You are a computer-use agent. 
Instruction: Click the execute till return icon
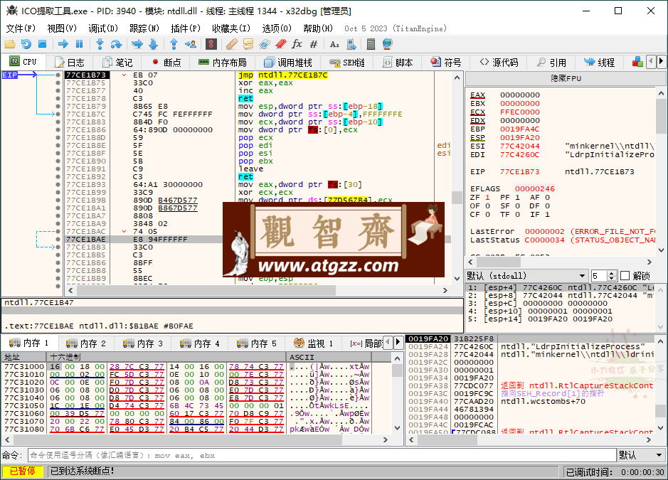coord(174,44)
